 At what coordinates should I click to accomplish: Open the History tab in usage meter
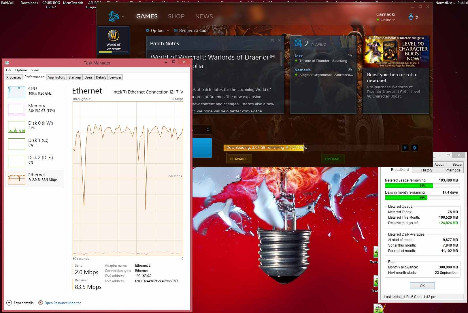426,170
